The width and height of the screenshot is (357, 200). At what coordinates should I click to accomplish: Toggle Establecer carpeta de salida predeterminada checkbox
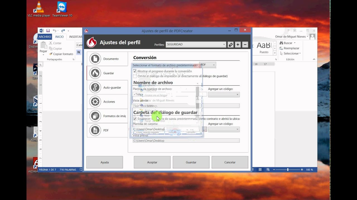pyautogui.click(x=135, y=119)
